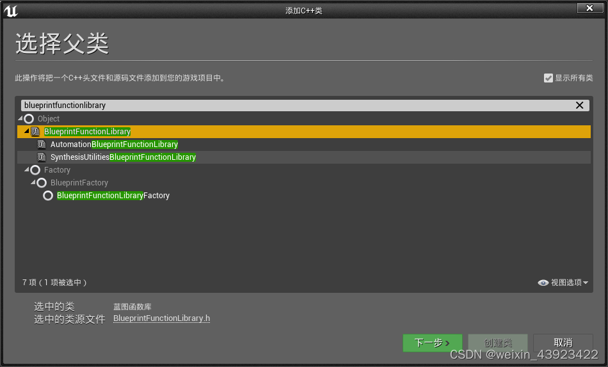Click the Object class circle icon
The image size is (608, 367).
pos(29,118)
